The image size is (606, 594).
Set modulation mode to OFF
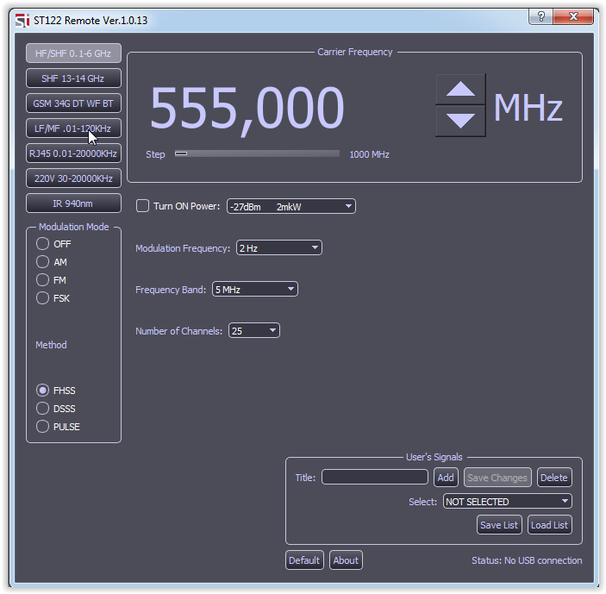point(42,244)
